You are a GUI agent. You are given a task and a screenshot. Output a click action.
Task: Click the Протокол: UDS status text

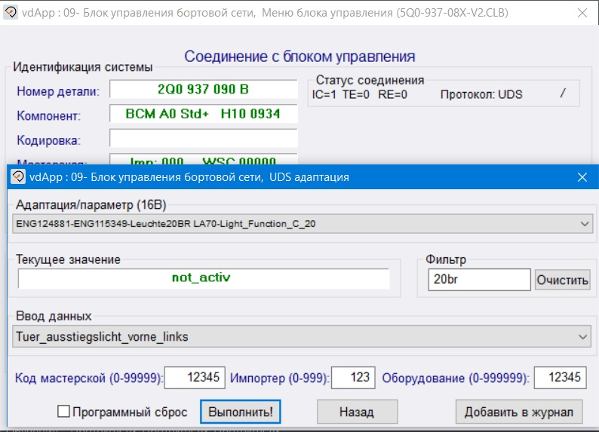point(481,94)
